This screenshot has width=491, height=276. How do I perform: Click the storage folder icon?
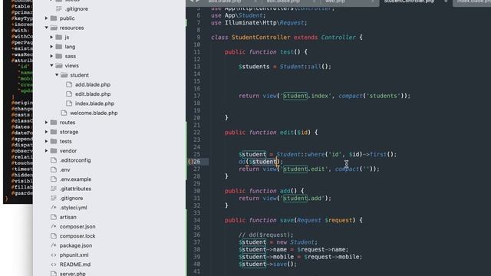coord(54,132)
